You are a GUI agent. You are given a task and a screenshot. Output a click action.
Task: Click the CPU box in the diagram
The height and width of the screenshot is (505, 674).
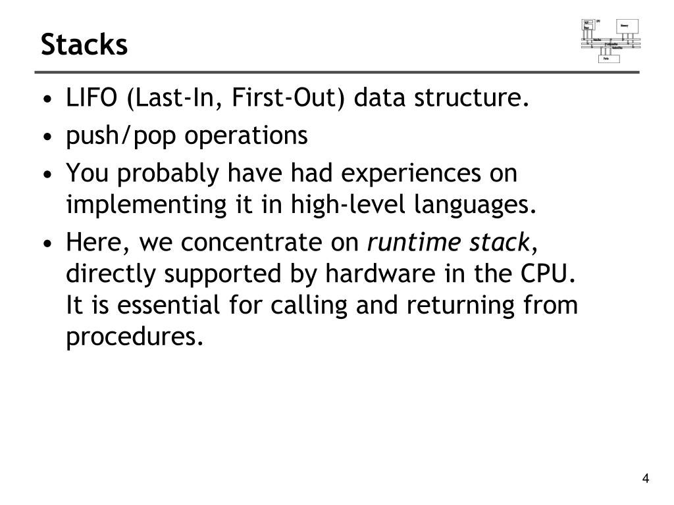click(x=588, y=24)
